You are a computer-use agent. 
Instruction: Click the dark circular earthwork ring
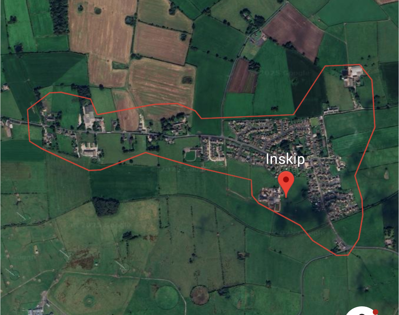(200, 295)
